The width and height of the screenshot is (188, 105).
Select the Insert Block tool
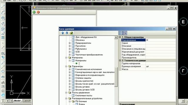(3, 53)
